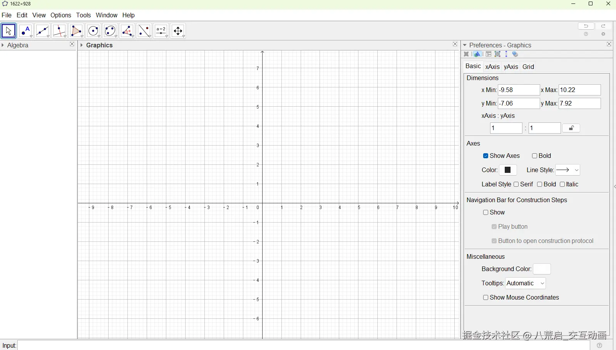The width and height of the screenshot is (616, 350).
Task: Close the Preferences - Graphics panel
Action: [x=609, y=44]
